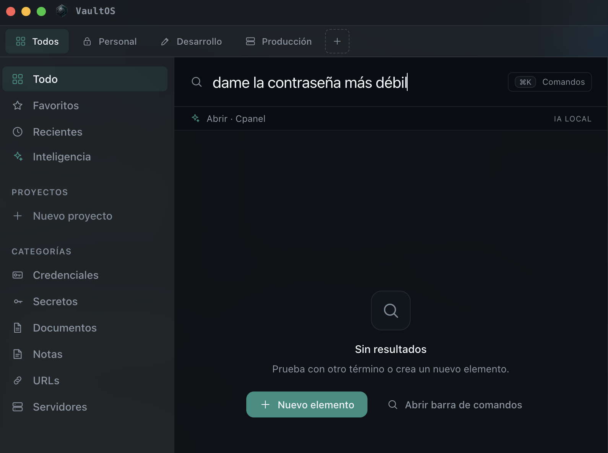Viewport: 608px width, 453px height.
Task: Open the Servidores category
Action: click(85, 407)
